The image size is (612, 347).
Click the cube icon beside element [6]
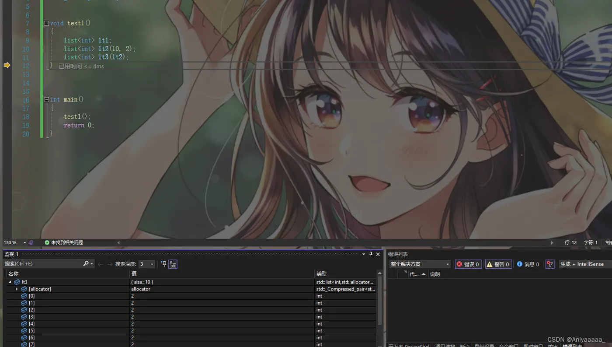click(x=24, y=338)
